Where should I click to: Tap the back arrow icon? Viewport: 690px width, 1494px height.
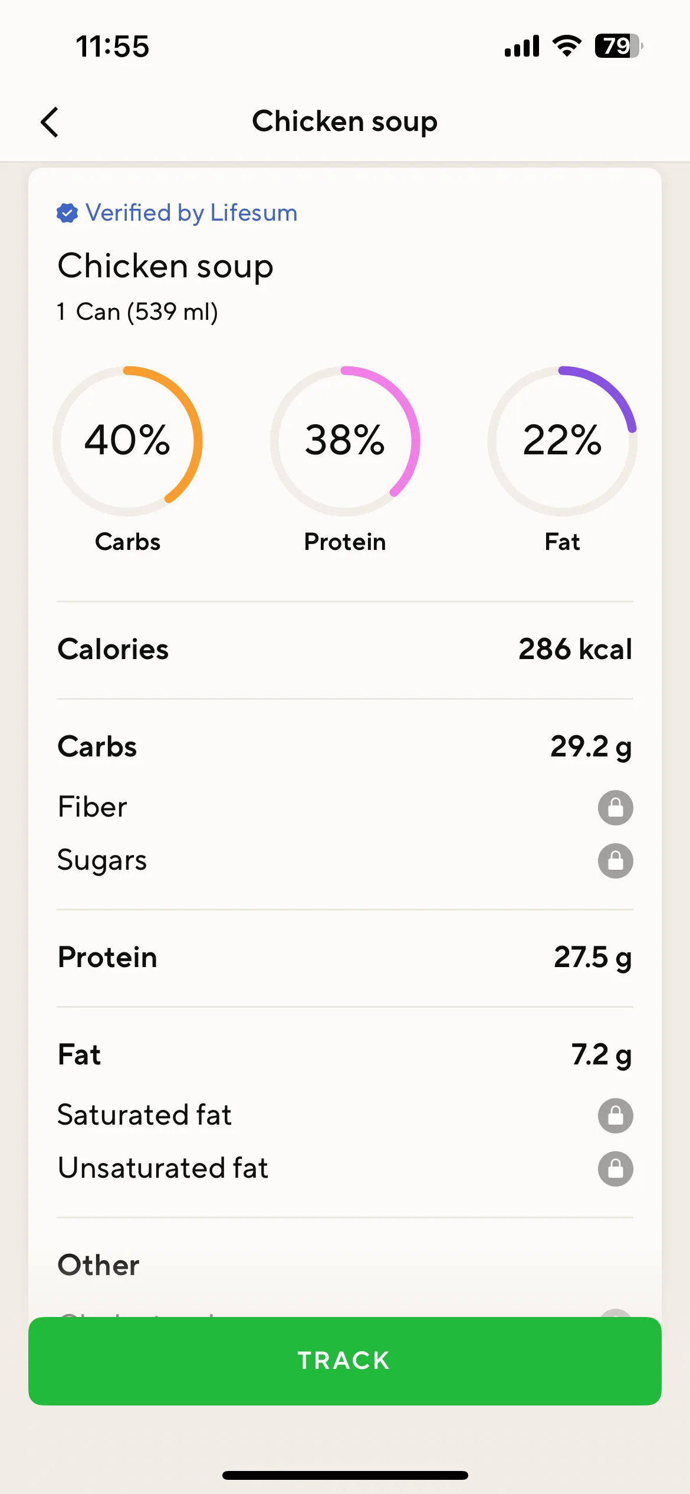[50, 122]
